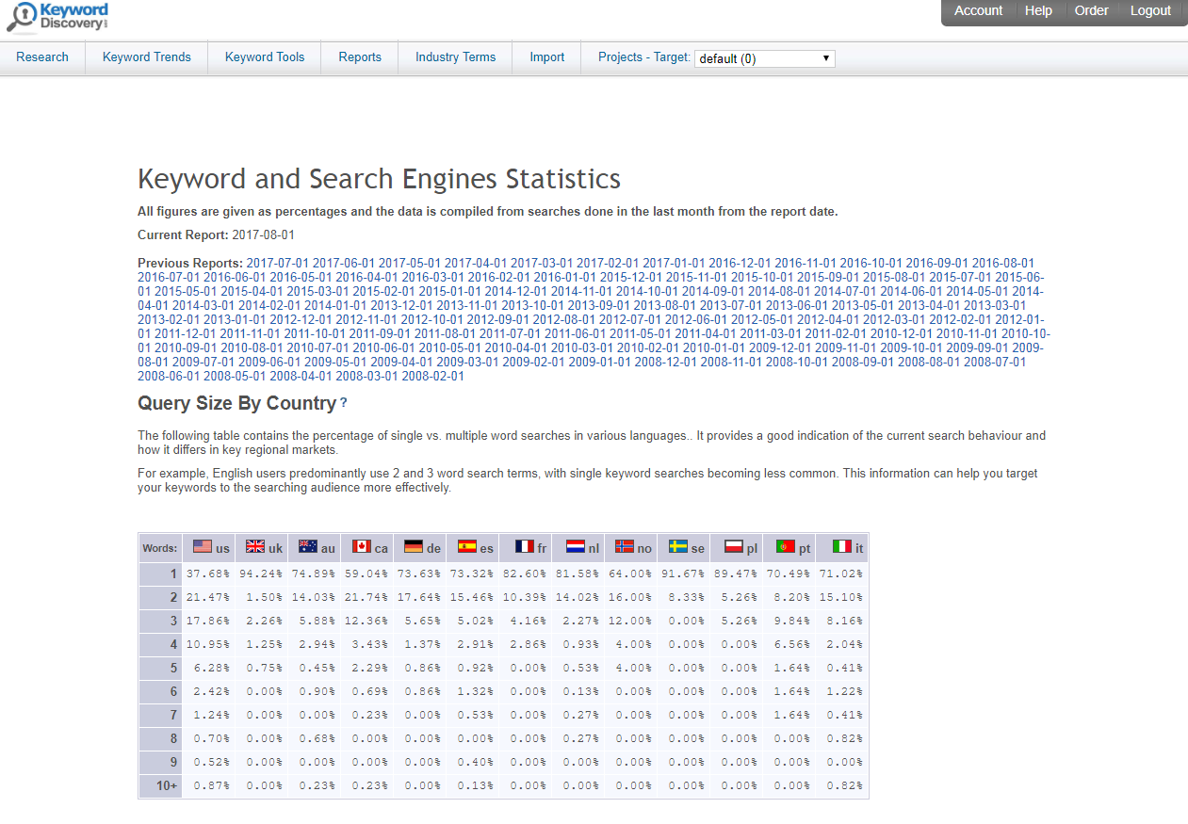Open the Keyword Trends menu

(147, 57)
